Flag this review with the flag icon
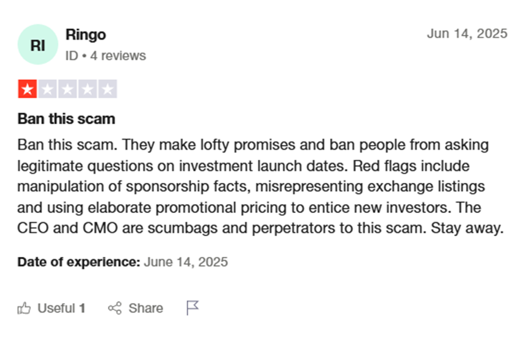523x345 pixels. coord(192,308)
